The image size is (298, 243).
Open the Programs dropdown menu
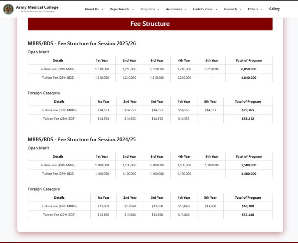pyautogui.click(x=150, y=9)
